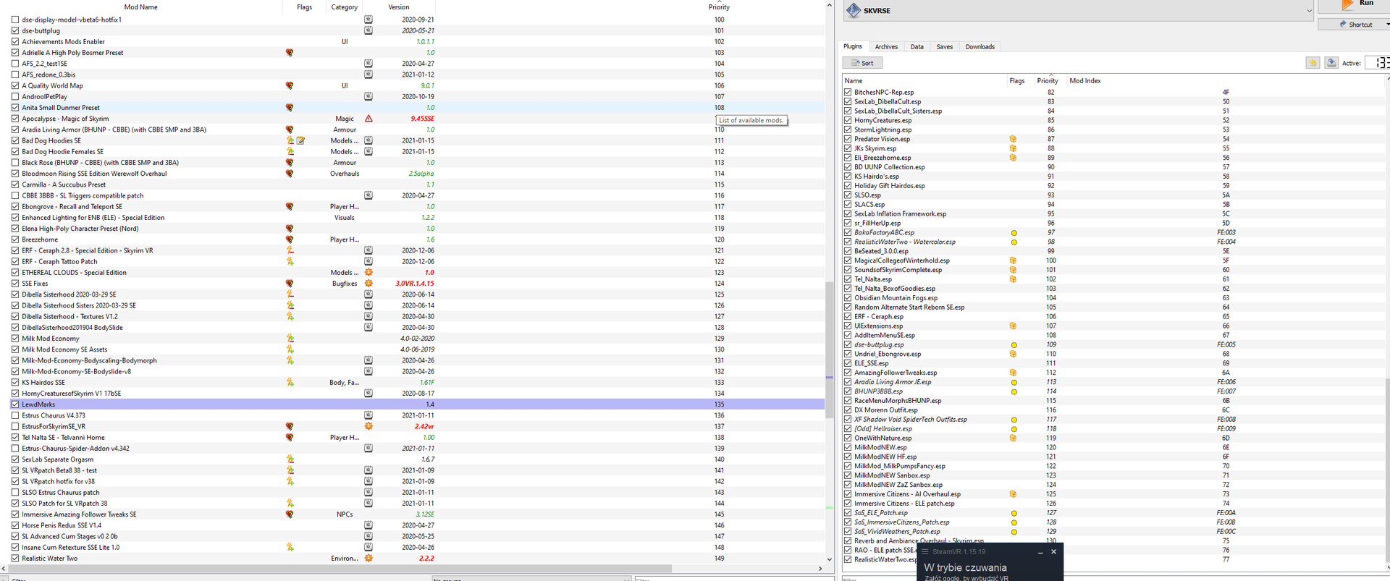This screenshot has height=581, width=1390.
Task: Uncheck the MilkModNEW.esp plugin
Action: tap(848, 447)
